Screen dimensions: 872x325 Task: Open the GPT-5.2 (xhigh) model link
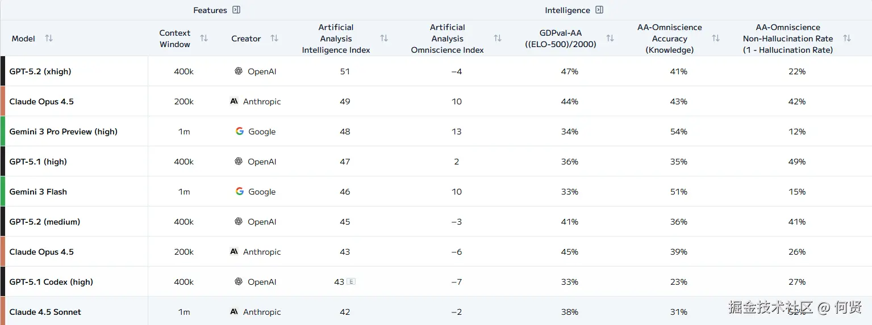pos(40,71)
